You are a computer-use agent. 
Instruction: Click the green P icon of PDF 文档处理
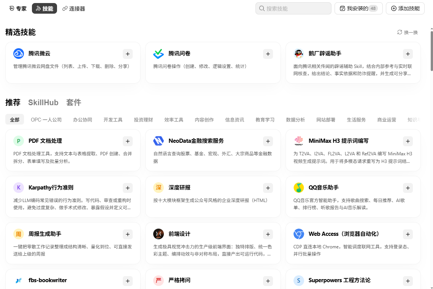[x=19, y=141]
